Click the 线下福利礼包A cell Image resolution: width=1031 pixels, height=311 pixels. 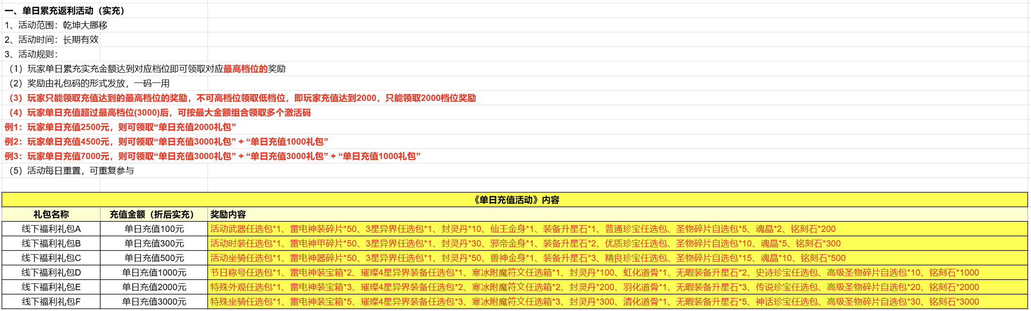point(51,229)
